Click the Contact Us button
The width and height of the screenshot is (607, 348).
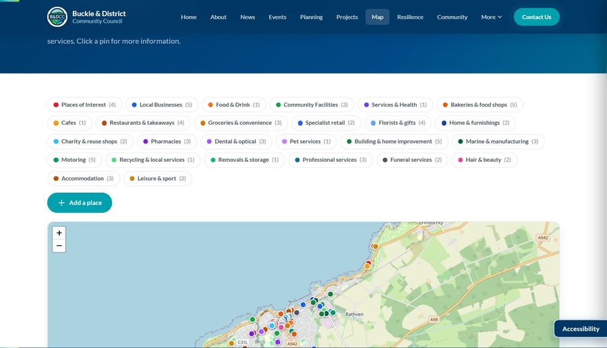coord(536,17)
